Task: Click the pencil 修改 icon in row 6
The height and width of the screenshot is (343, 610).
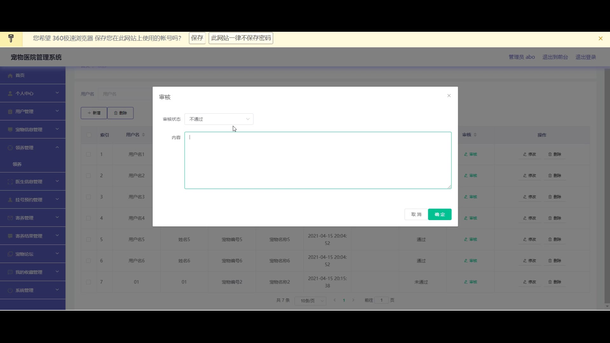Action: click(x=525, y=261)
